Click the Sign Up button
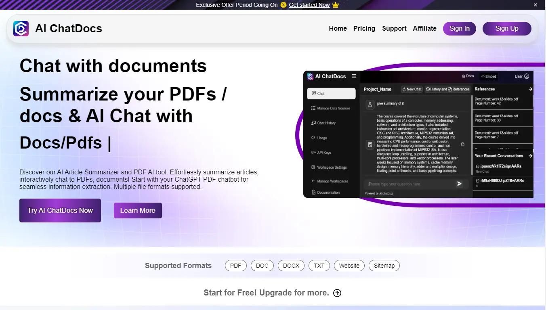The image size is (546, 310). [507, 28]
